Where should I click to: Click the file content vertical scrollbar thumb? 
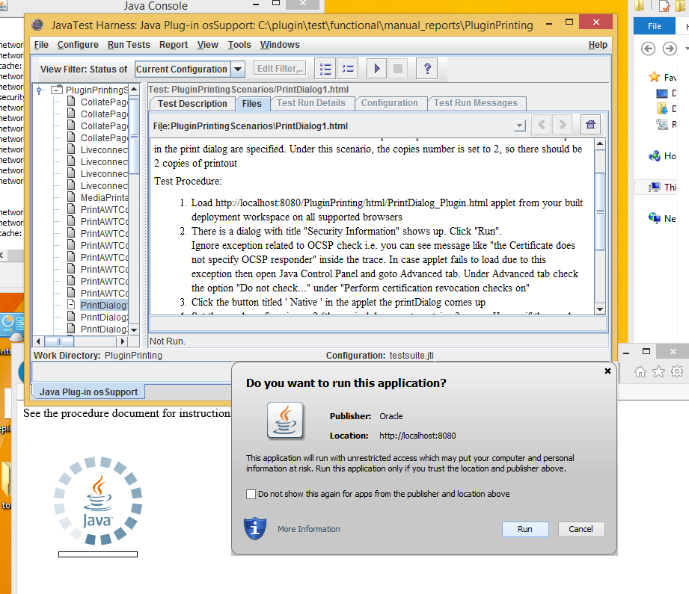[x=600, y=212]
